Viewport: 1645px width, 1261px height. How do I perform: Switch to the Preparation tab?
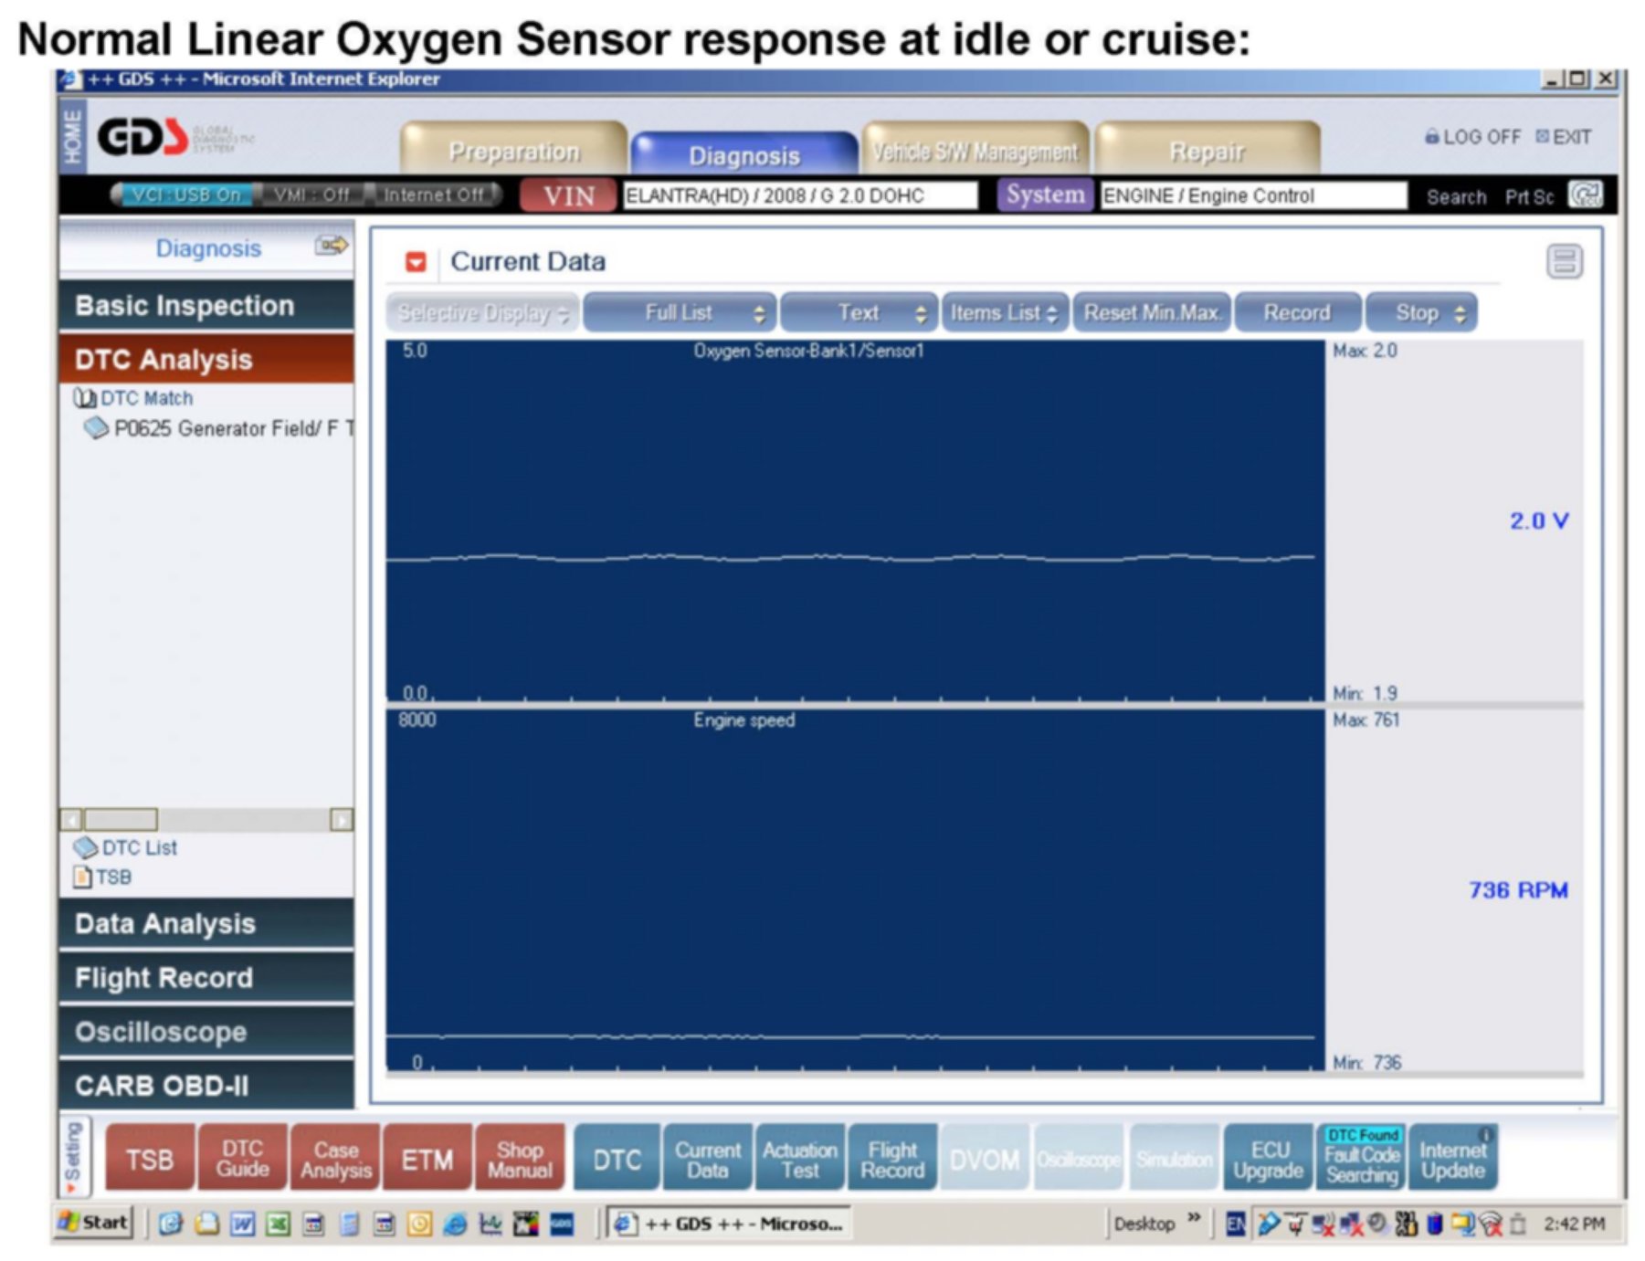513,151
